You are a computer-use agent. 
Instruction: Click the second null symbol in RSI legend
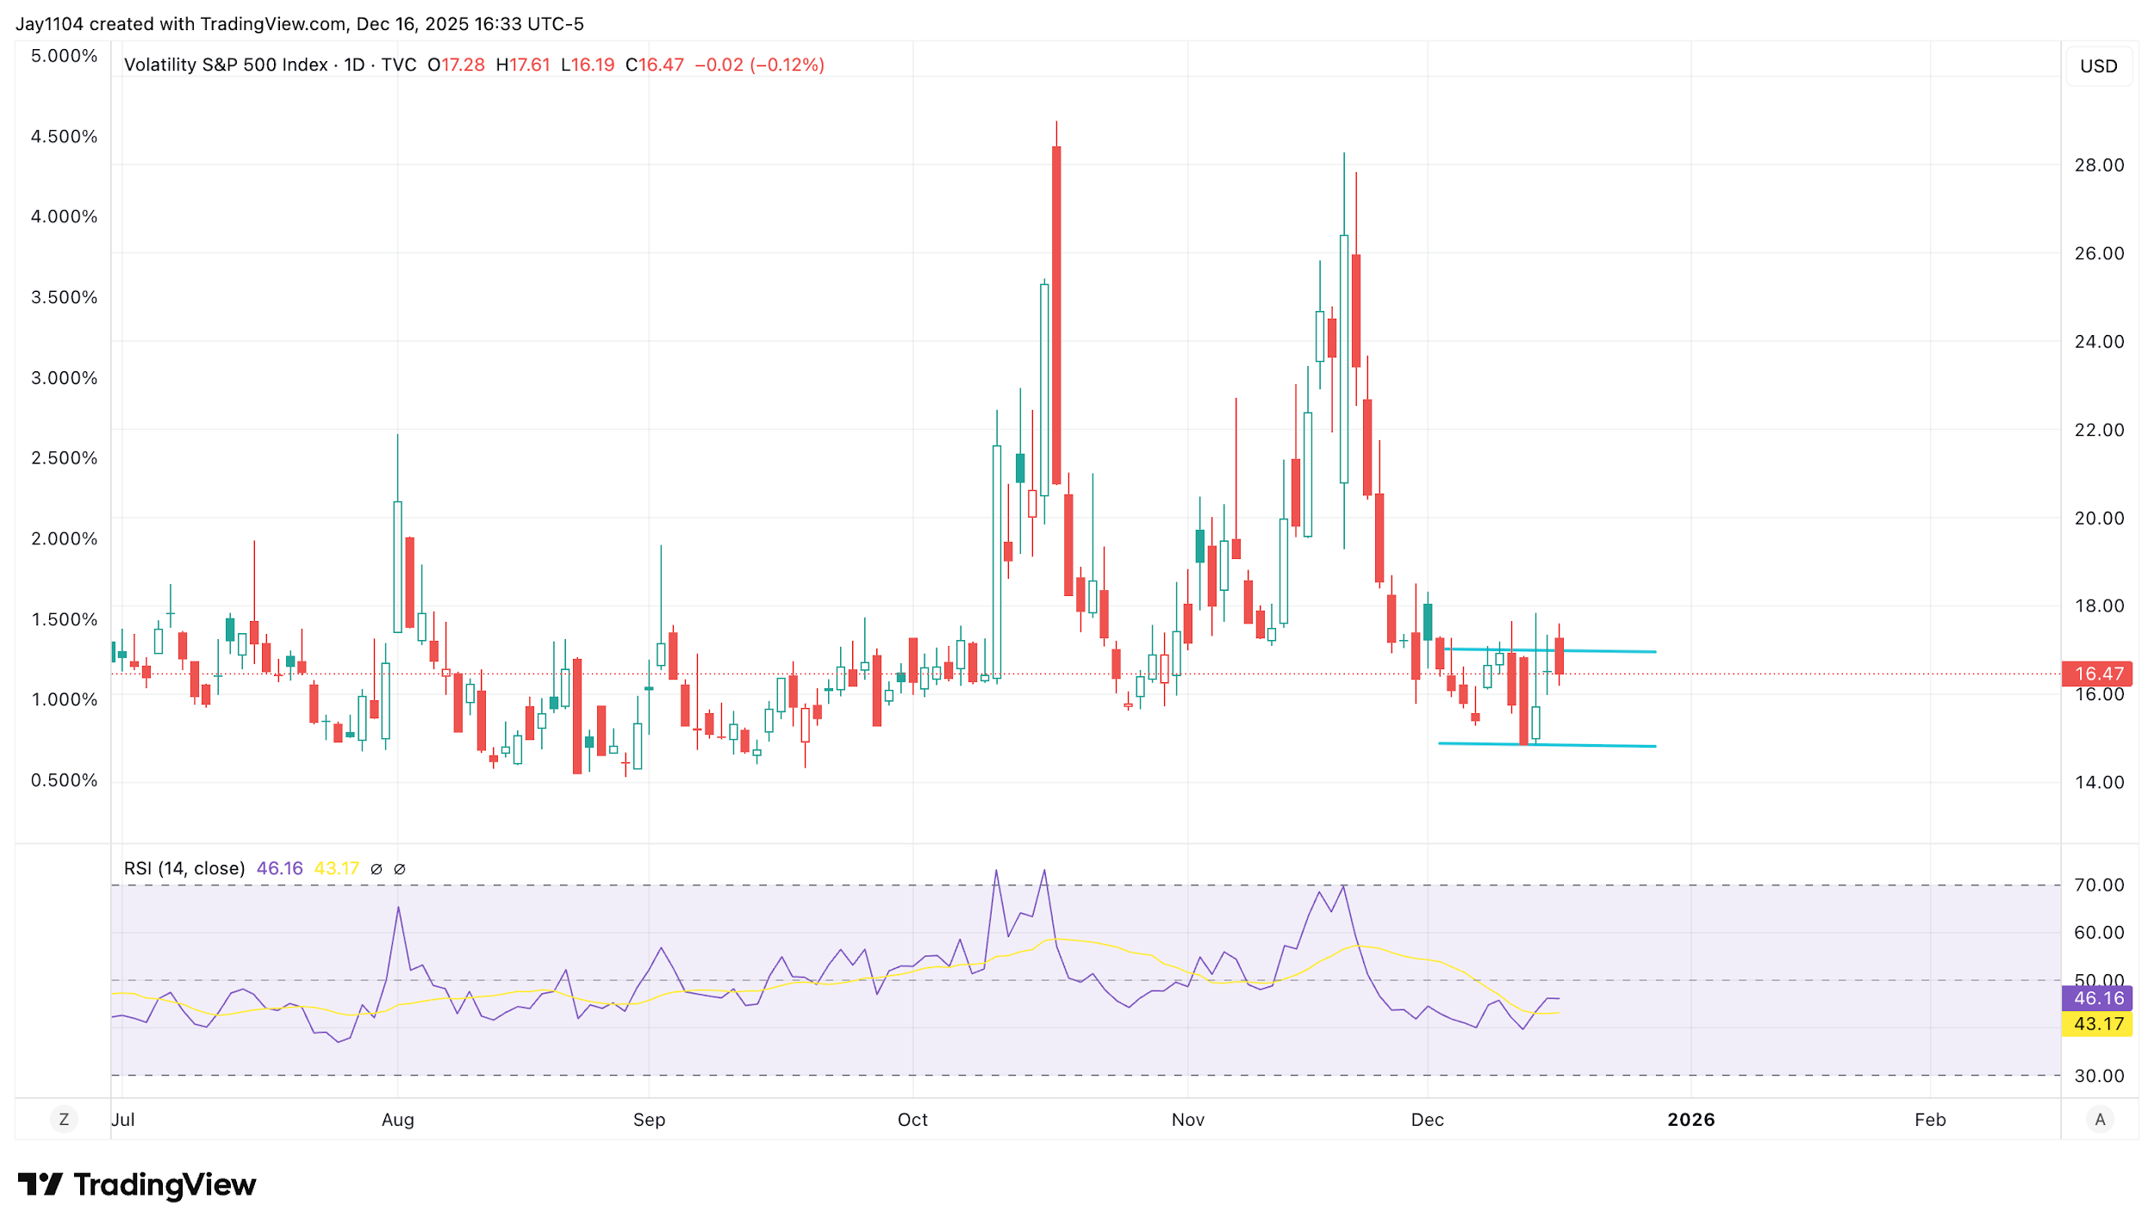tap(400, 869)
